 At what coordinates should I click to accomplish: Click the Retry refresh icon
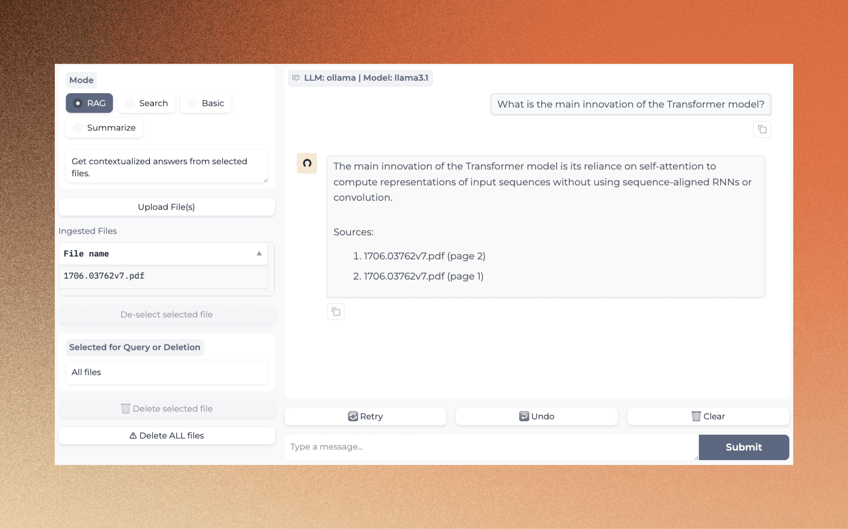point(353,416)
